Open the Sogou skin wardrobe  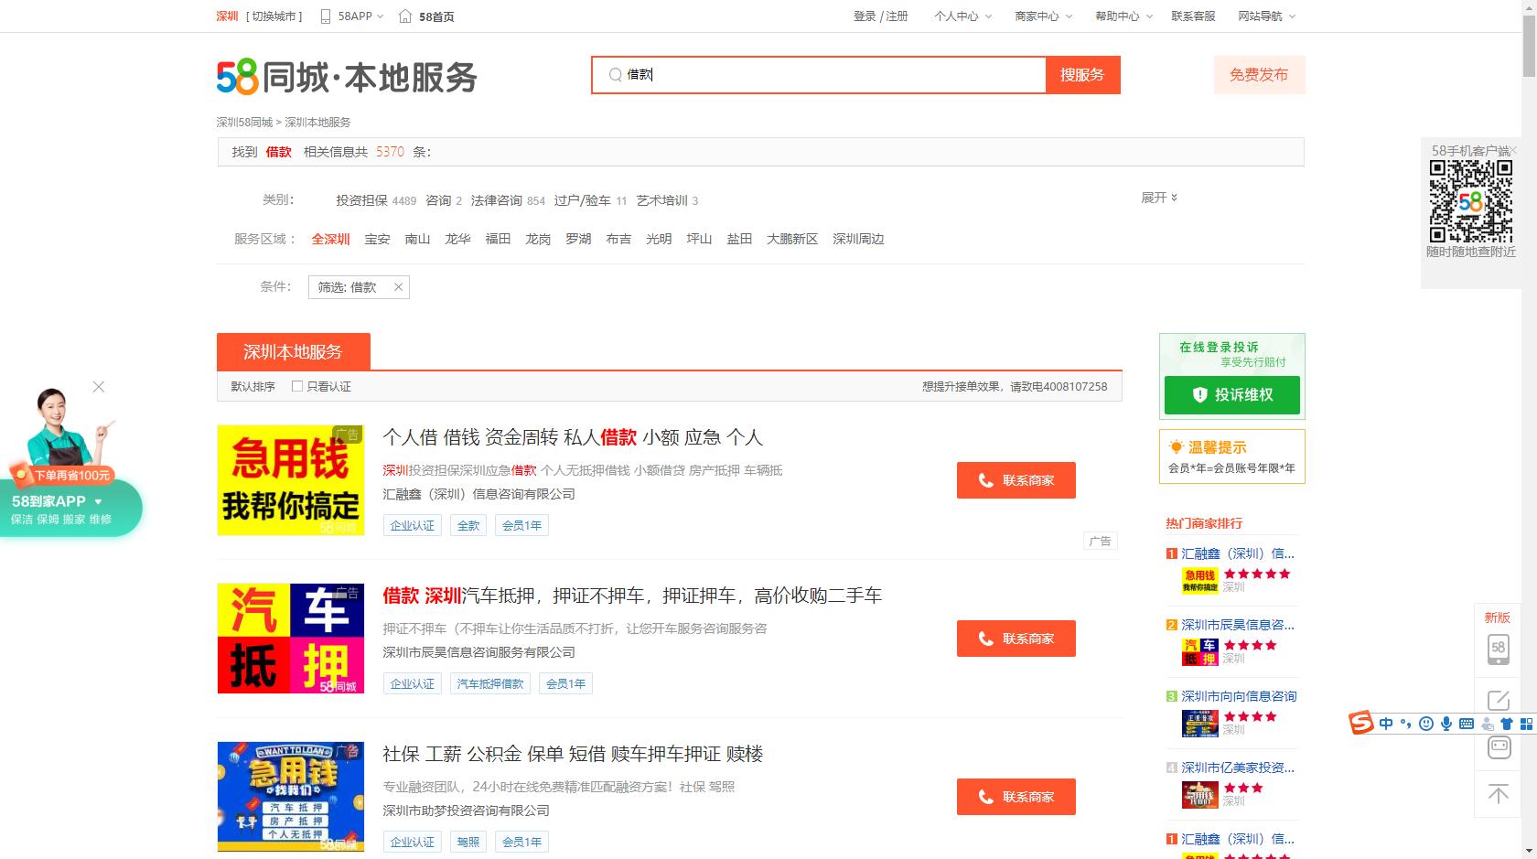(x=1507, y=724)
